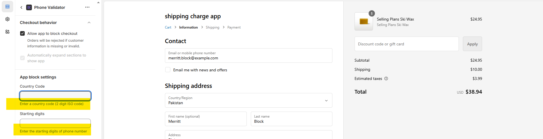Toggle Automatically expand sections to show app
Viewport: 543px width, 139px height.
(22, 58)
